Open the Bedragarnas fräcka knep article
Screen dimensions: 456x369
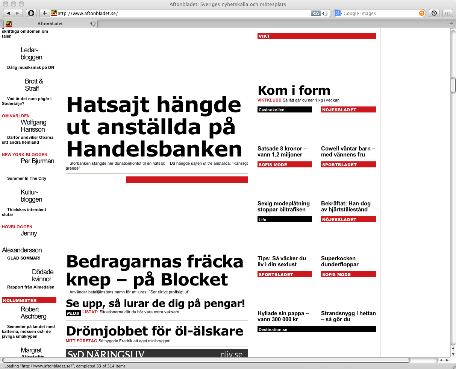[x=155, y=270]
